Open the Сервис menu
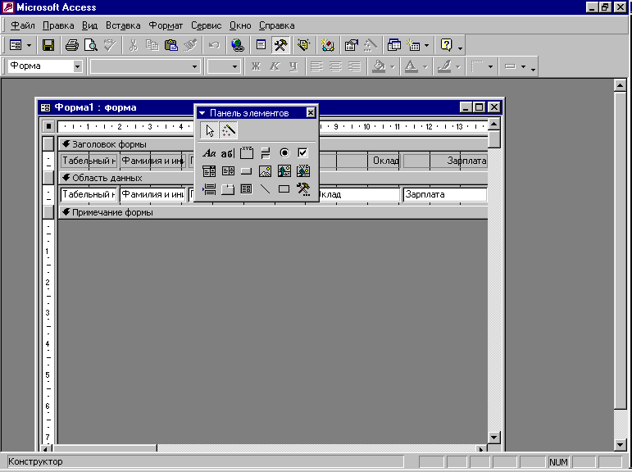Screen dimensions: 632x472 pyautogui.click(x=206, y=25)
